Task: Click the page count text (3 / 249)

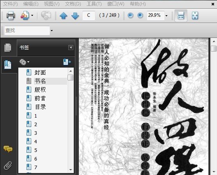Action: (109, 15)
